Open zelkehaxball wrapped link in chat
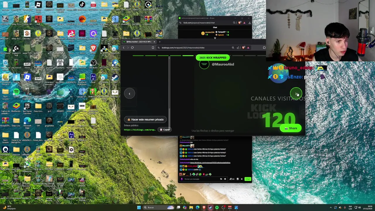This screenshot has width=375, height=211. (210, 163)
